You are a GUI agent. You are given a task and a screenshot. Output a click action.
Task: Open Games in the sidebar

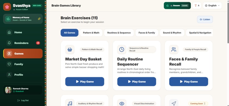[23, 54]
